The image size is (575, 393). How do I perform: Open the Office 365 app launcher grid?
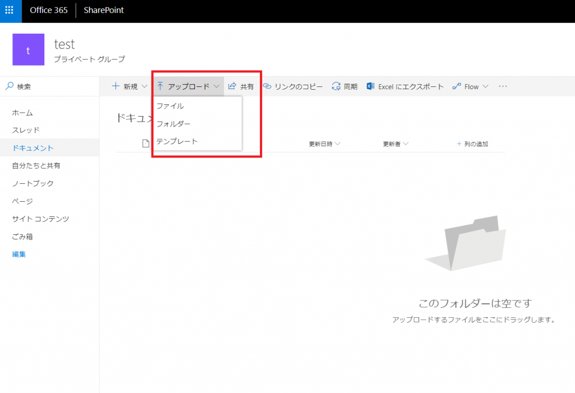click(10, 10)
